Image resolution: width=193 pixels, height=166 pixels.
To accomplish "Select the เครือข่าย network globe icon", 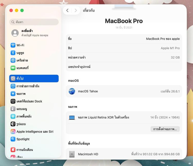I will (x=13, y=60).
